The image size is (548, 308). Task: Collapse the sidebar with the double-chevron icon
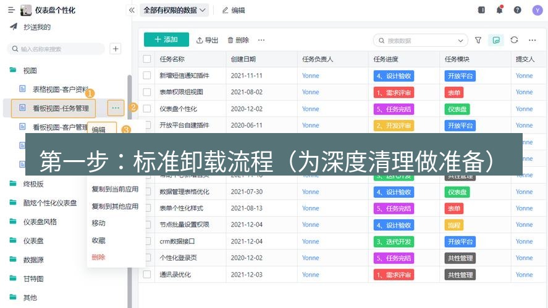132,10
